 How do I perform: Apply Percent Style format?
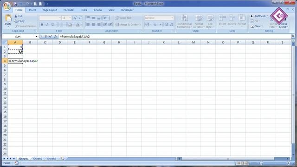pyautogui.click(x=155, y=25)
